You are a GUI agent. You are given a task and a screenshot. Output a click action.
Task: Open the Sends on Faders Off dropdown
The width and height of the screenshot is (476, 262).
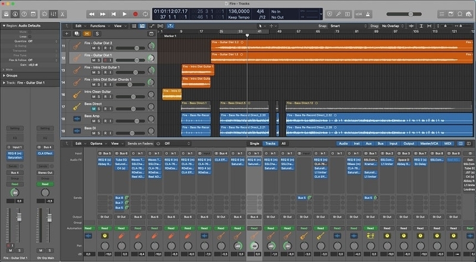pyautogui.click(x=177, y=144)
